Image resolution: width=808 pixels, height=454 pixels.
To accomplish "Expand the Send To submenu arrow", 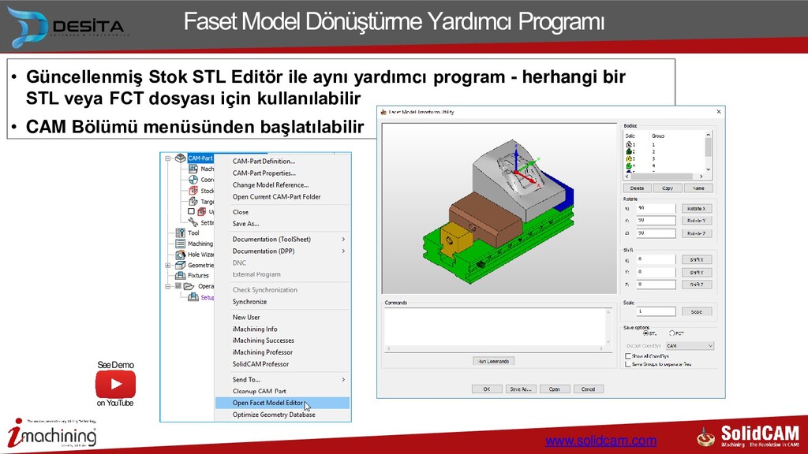I will pos(343,380).
